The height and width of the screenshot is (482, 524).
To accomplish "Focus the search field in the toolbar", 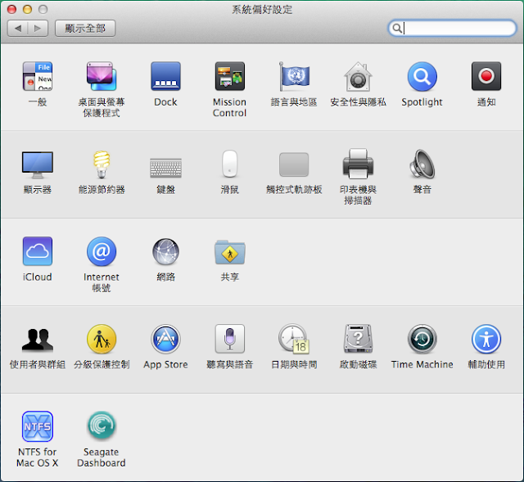I will (453, 29).
